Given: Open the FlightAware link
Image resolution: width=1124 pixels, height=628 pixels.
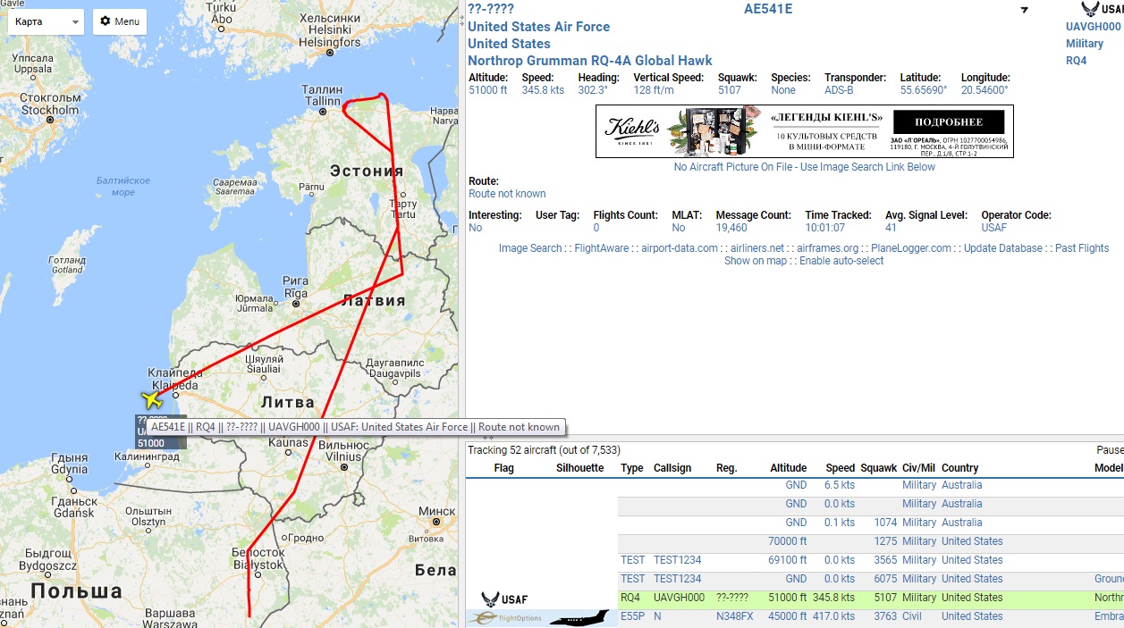Looking at the screenshot, I should click(x=601, y=248).
